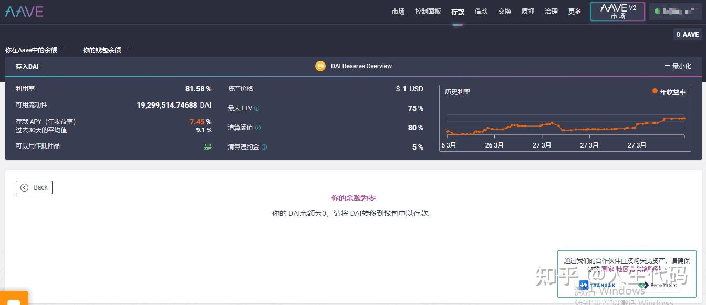Click the 19,299,514.74688 DAI liquidity value
Viewport: 706px width, 305px height.
[x=174, y=105]
